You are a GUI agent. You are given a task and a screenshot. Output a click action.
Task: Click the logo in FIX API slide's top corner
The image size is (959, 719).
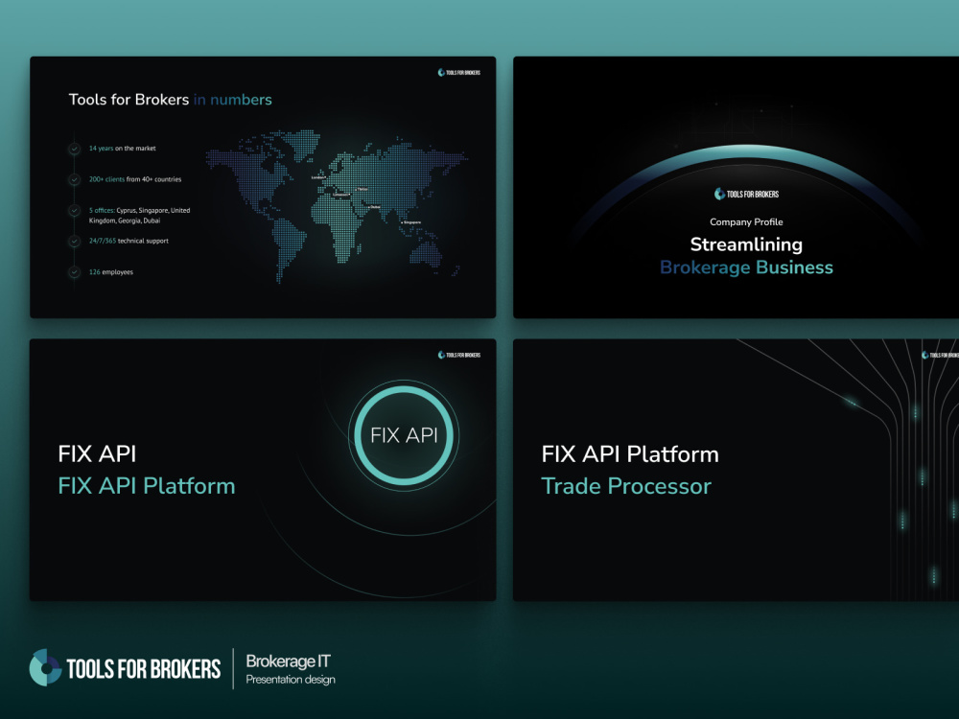tap(458, 355)
